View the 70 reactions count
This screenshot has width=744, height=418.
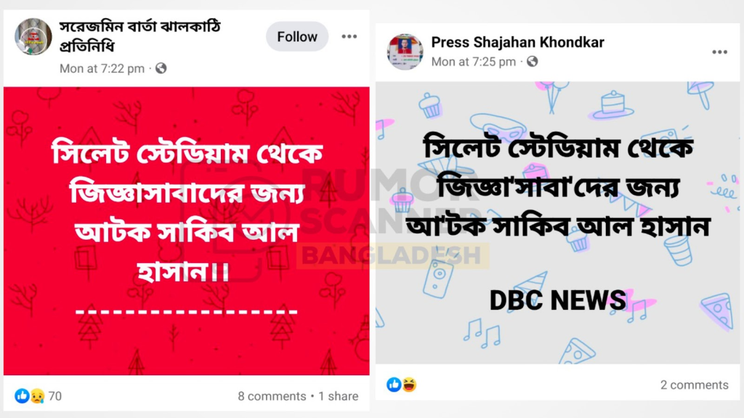click(x=55, y=396)
